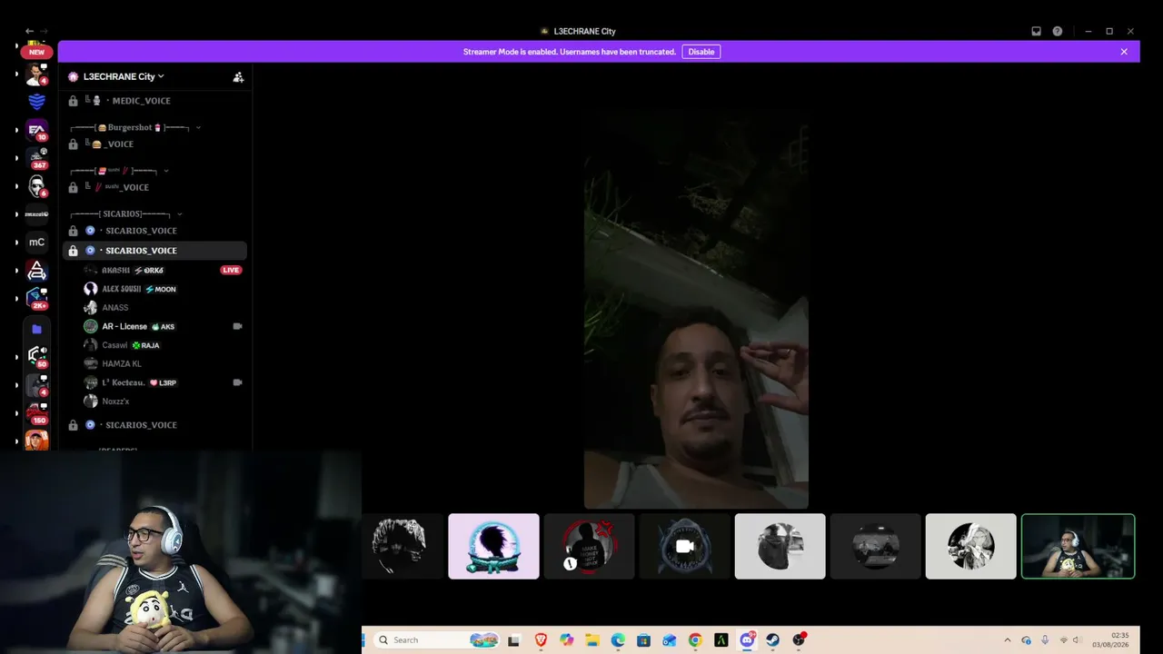Open the mC server icon
The image size is (1163, 654).
[36, 242]
